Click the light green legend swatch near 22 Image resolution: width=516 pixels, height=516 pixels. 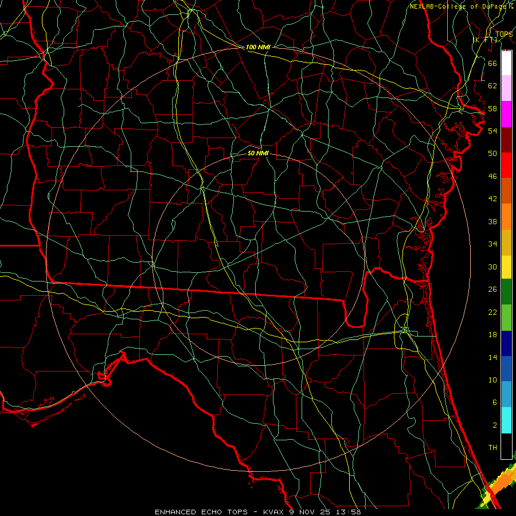[x=506, y=318]
